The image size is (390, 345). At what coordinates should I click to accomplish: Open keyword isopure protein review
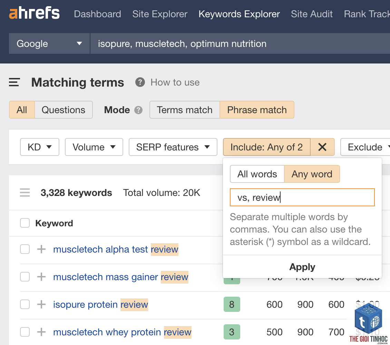100,304
